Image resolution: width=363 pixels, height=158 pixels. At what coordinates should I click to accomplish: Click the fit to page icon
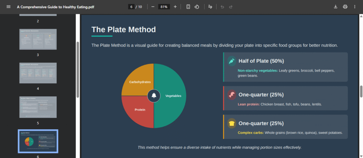click(188, 7)
